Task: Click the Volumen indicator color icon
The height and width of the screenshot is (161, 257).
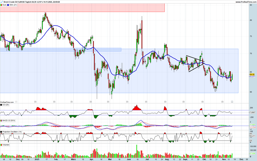Action: point(1,145)
